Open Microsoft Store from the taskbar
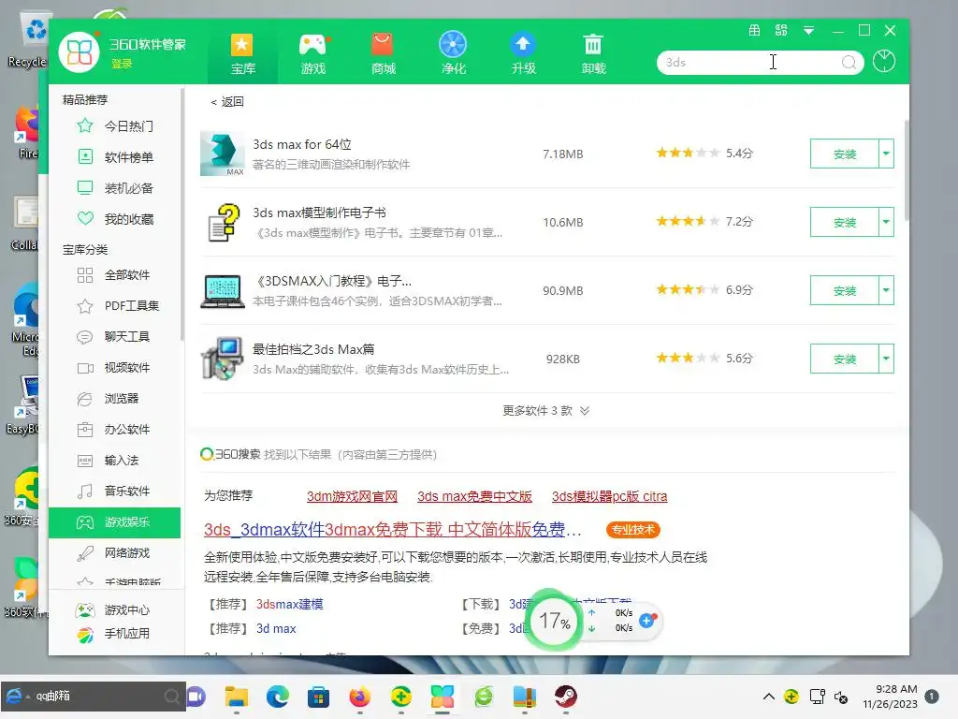This screenshot has height=719, width=958. coord(318,697)
